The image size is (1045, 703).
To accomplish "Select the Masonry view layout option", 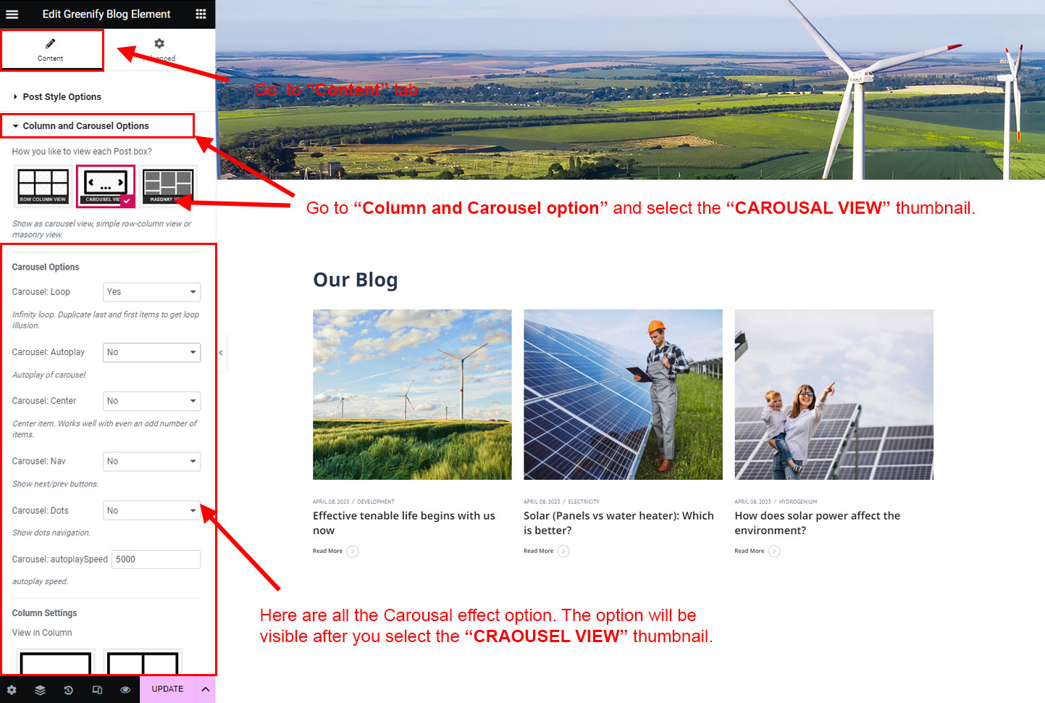I will click(x=168, y=186).
